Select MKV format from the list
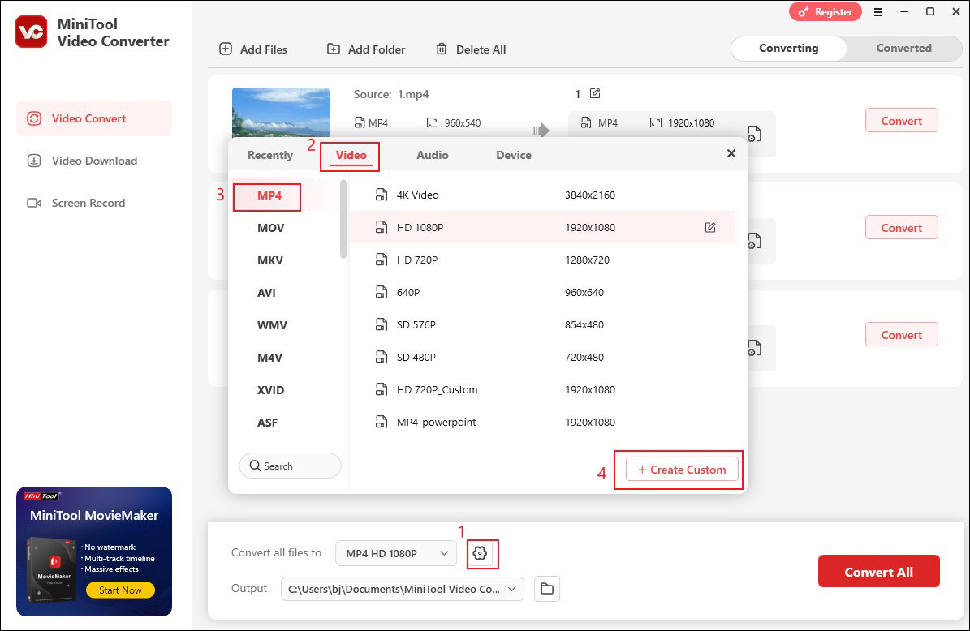Viewport: 970px width, 631px height. 270,260
